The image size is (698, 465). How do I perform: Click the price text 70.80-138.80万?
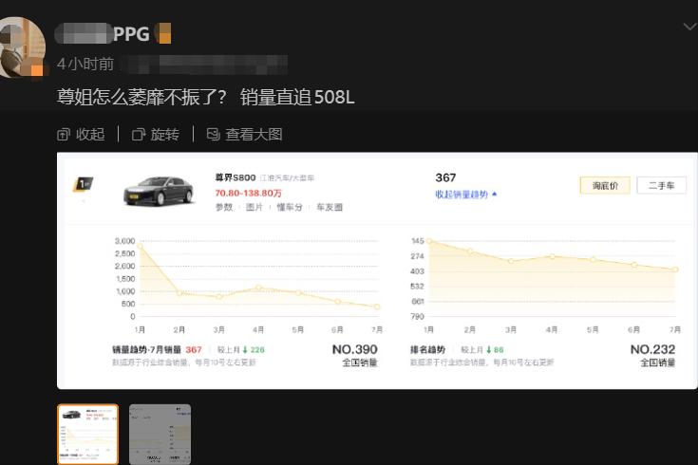coord(249,194)
